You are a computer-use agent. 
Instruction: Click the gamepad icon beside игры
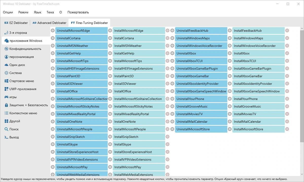[6, 97]
